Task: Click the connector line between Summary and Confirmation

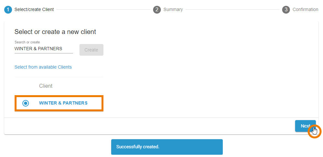Action: click(x=232, y=9)
